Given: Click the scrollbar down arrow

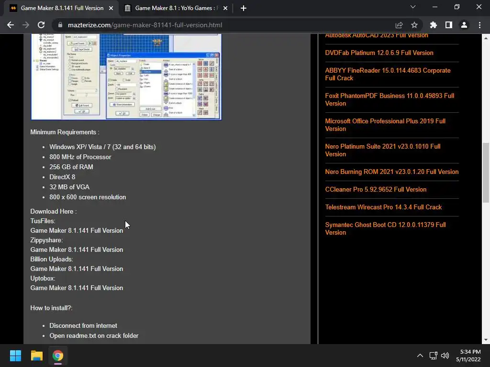Looking at the screenshot, I should (x=486, y=340).
